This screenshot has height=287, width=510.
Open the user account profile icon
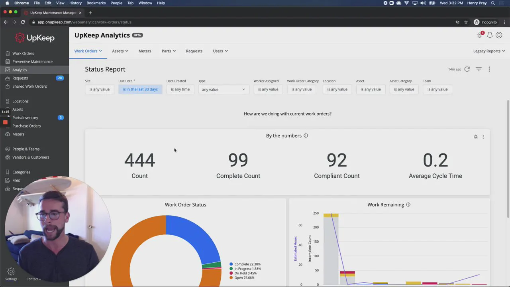pos(499,35)
